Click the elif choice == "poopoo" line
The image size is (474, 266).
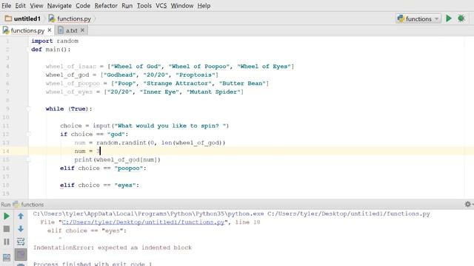[x=103, y=168]
